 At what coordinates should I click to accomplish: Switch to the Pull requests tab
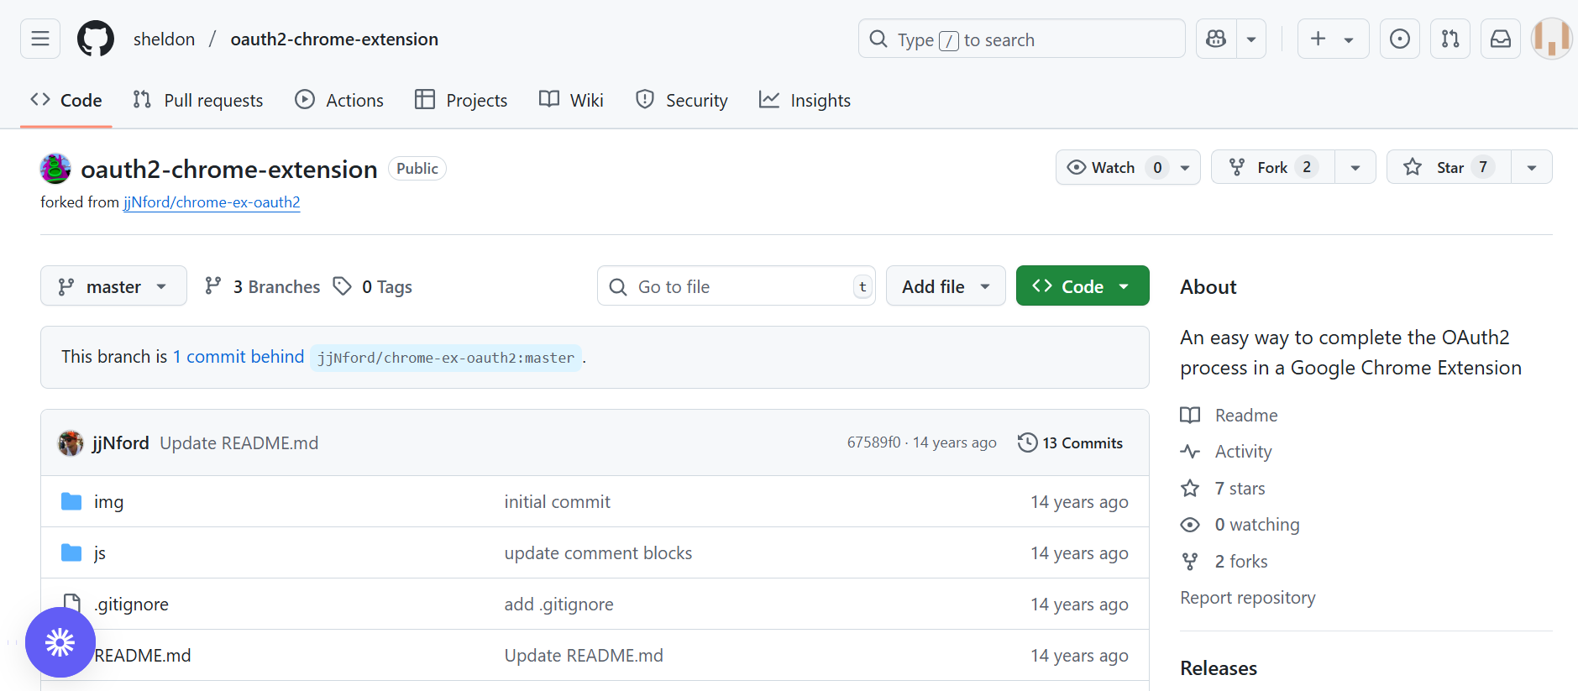point(198,100)
